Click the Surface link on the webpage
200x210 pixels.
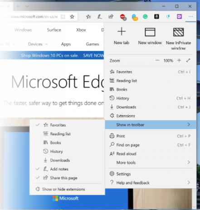coord(54,30)
